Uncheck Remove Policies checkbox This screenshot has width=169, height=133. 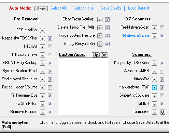point(50,112)
